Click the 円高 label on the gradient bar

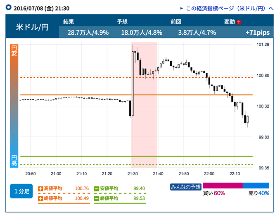14,160
